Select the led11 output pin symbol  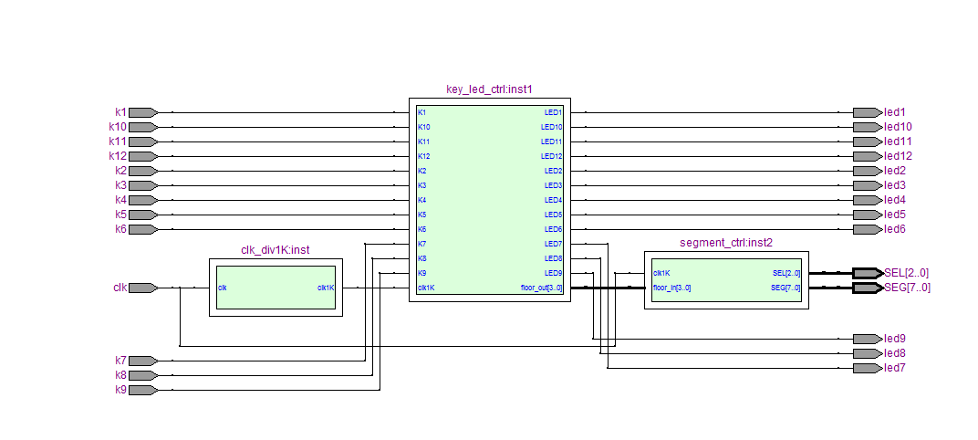coord(868,141)
